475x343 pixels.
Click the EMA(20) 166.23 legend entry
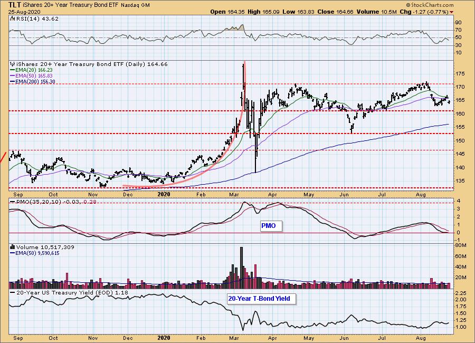[x=31, y=70]
